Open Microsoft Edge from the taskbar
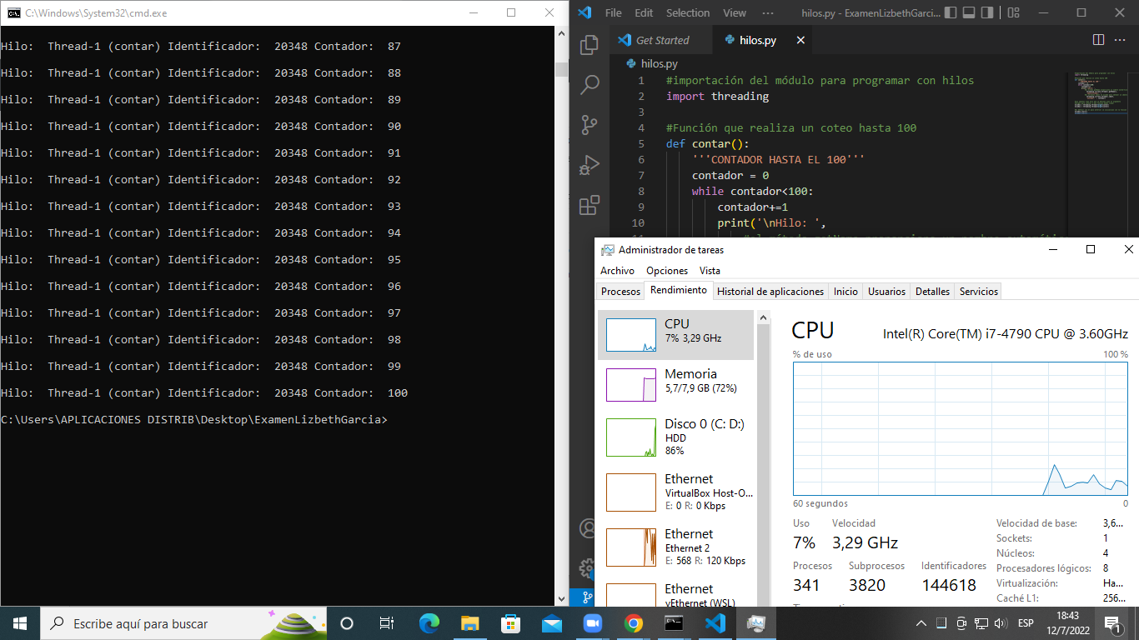 [429, 623]
